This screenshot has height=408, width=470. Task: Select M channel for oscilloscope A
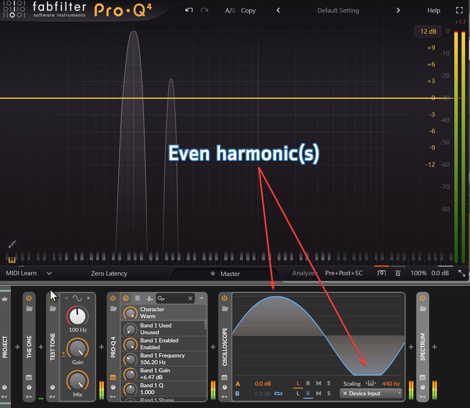tap(318, 384)
